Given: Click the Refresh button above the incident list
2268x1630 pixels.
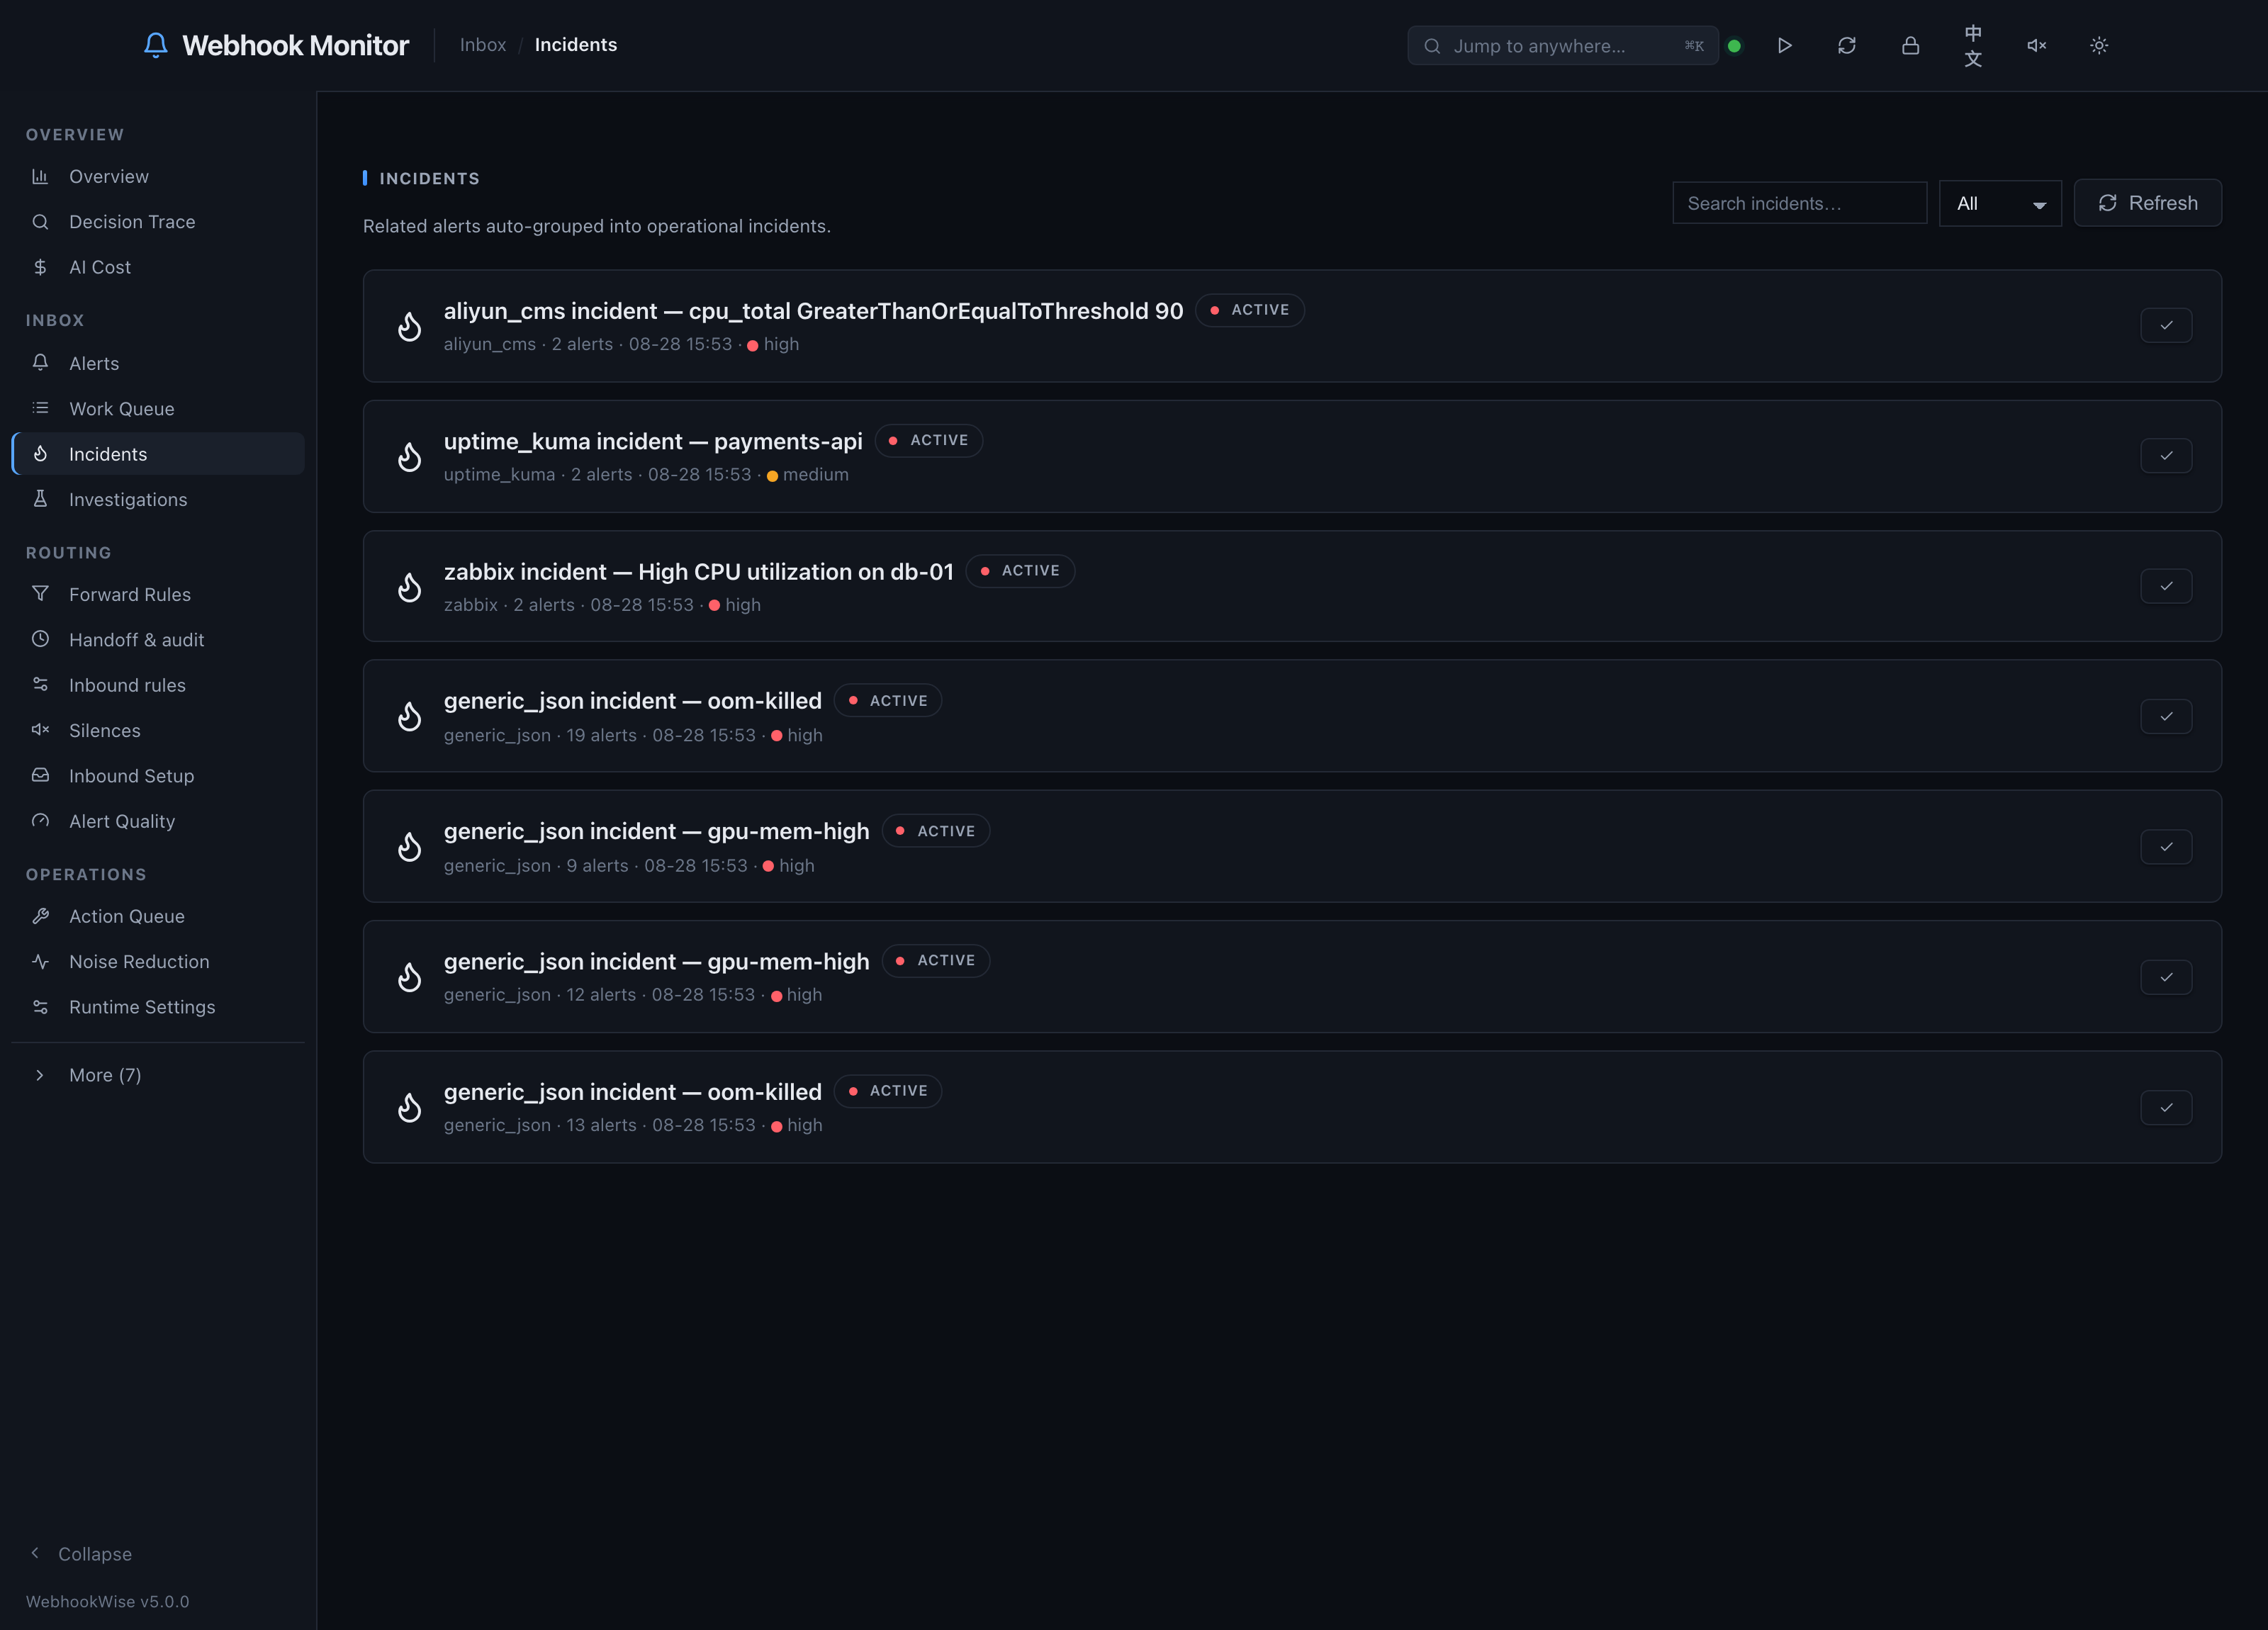Looking at the screenshot, I should 2148,203.
